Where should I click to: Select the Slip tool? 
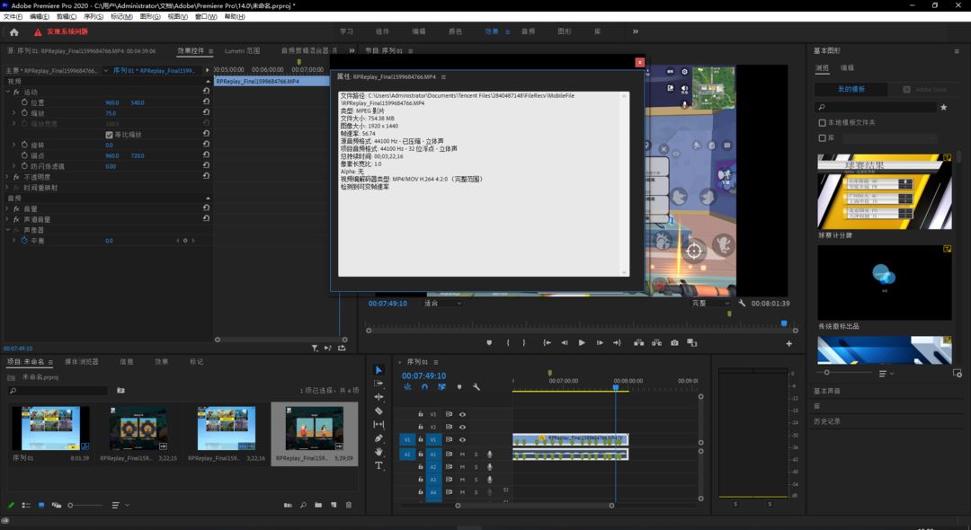point(379,424)
